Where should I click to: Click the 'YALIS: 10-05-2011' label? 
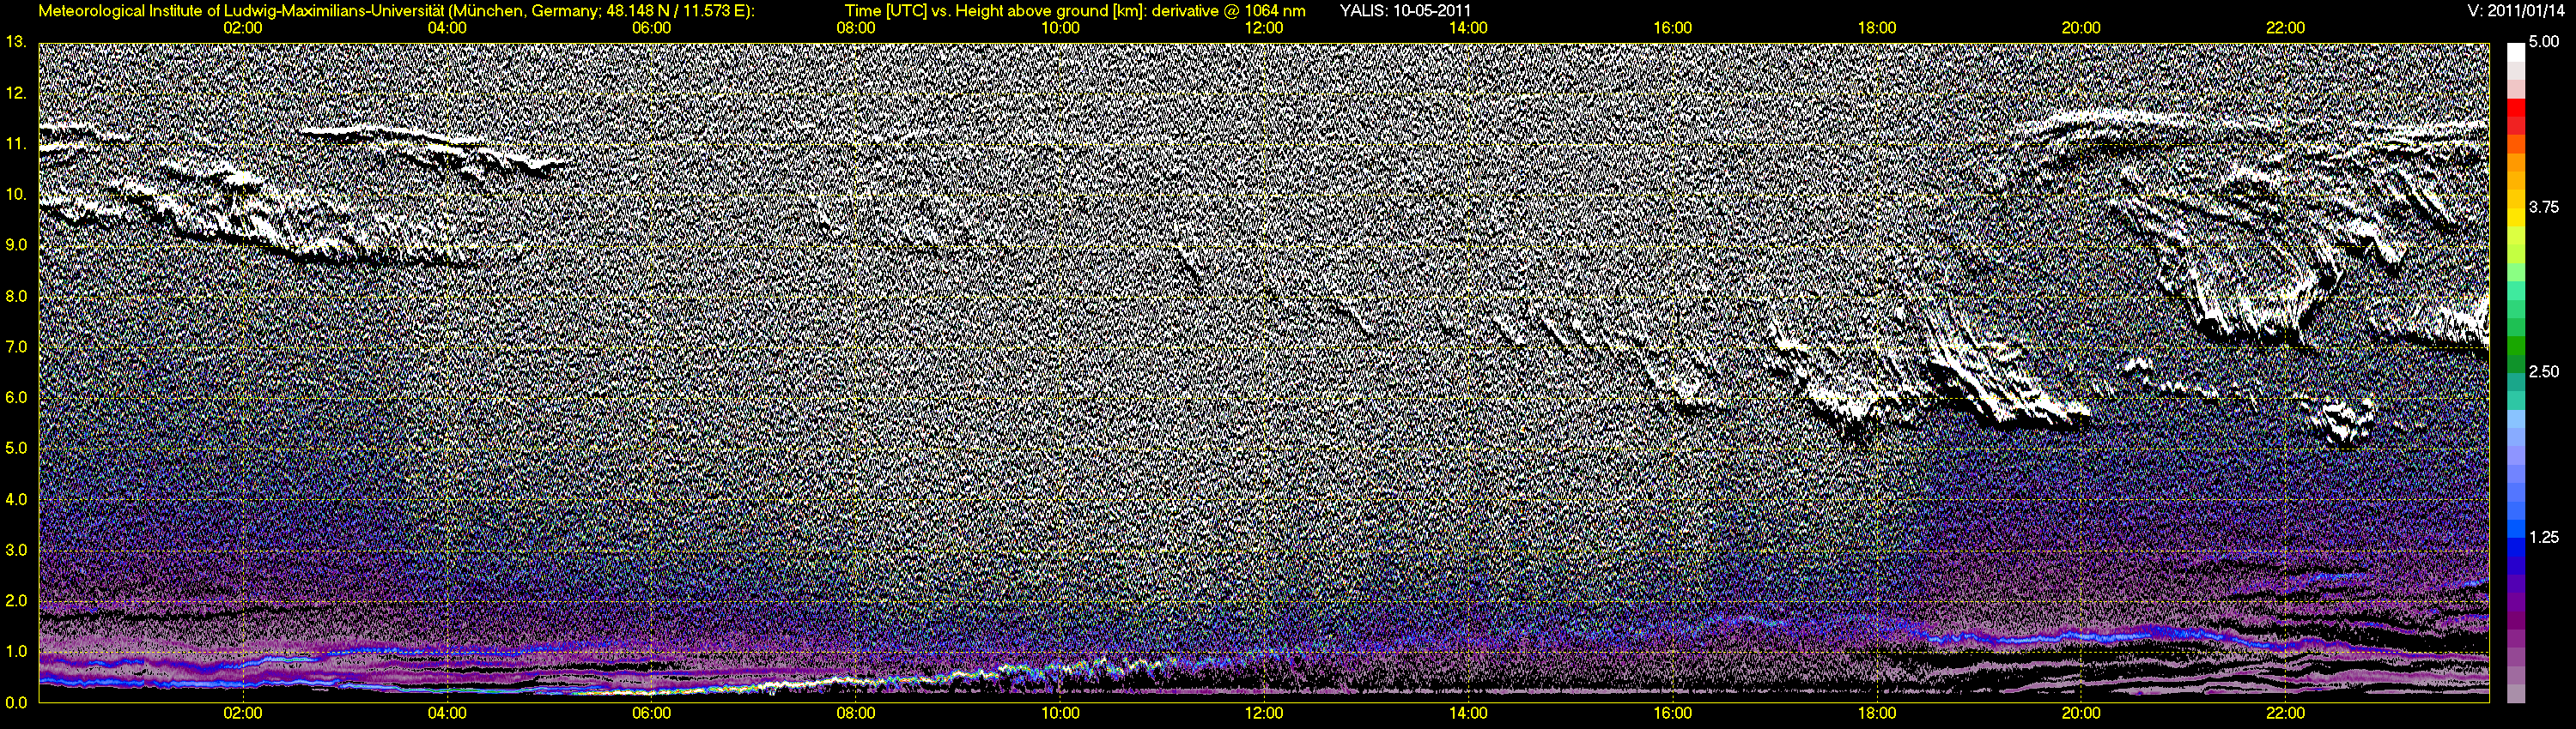[x=1405, y=11]
